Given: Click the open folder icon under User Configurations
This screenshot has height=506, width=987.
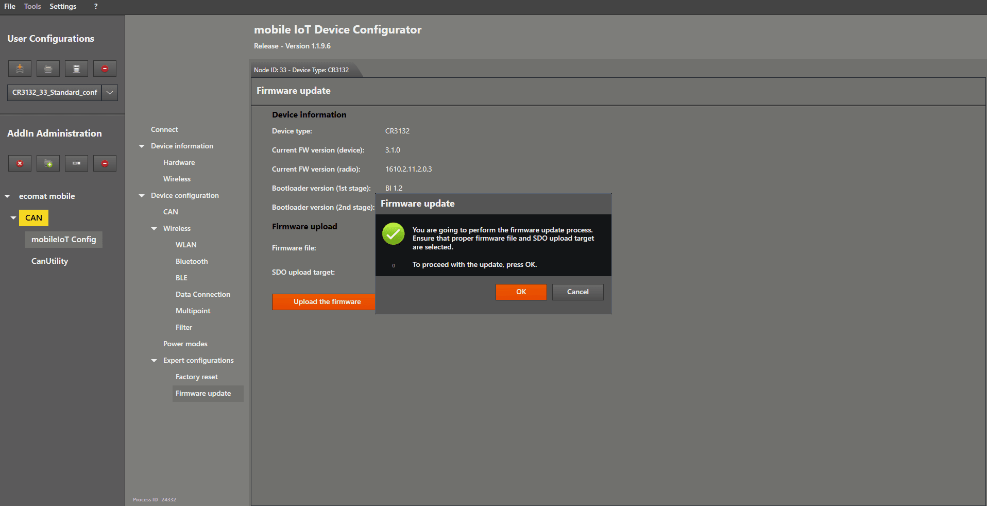Looking at the screenshot, I should click(48, 69).
